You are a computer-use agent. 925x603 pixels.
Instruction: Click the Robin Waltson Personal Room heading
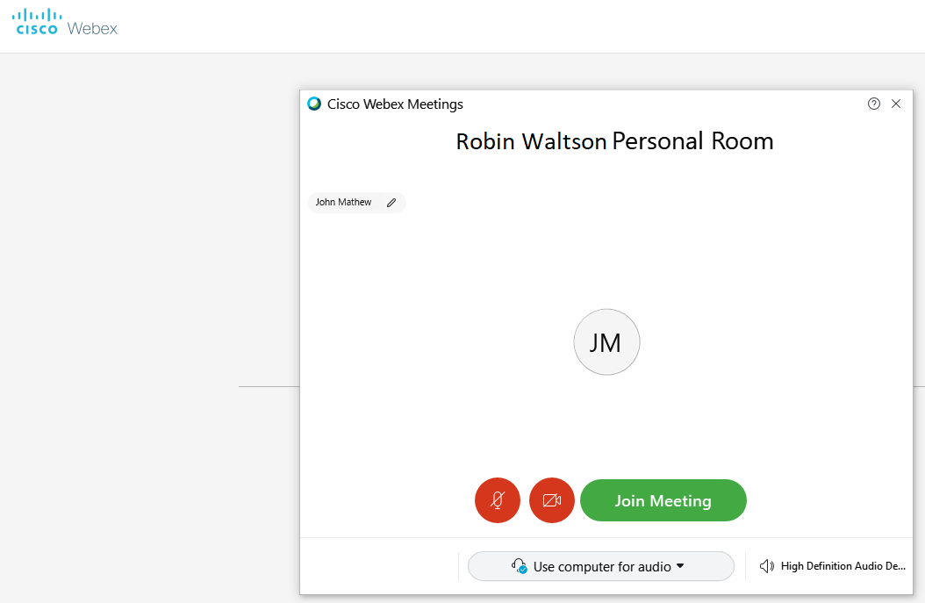pyautogui.click(x=614, y=141)
